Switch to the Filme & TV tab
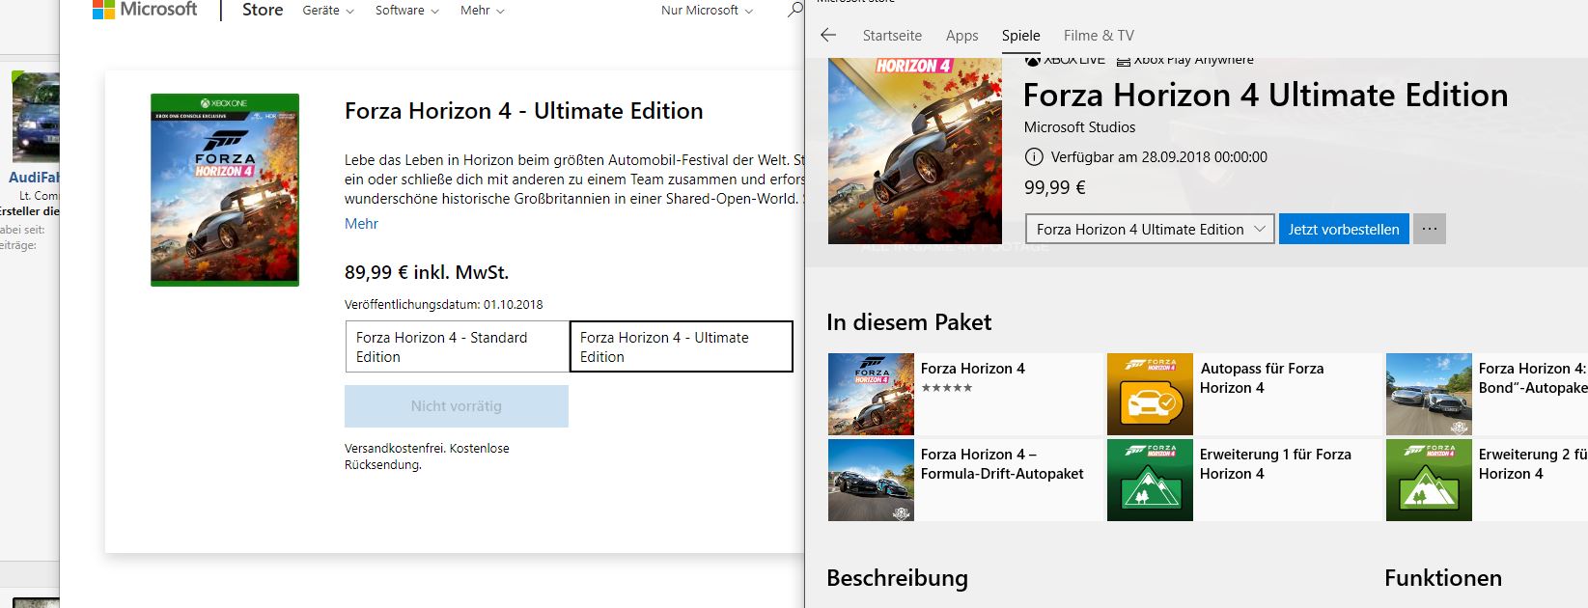Screen dimensions: 1588x608 click(1099, 36)
